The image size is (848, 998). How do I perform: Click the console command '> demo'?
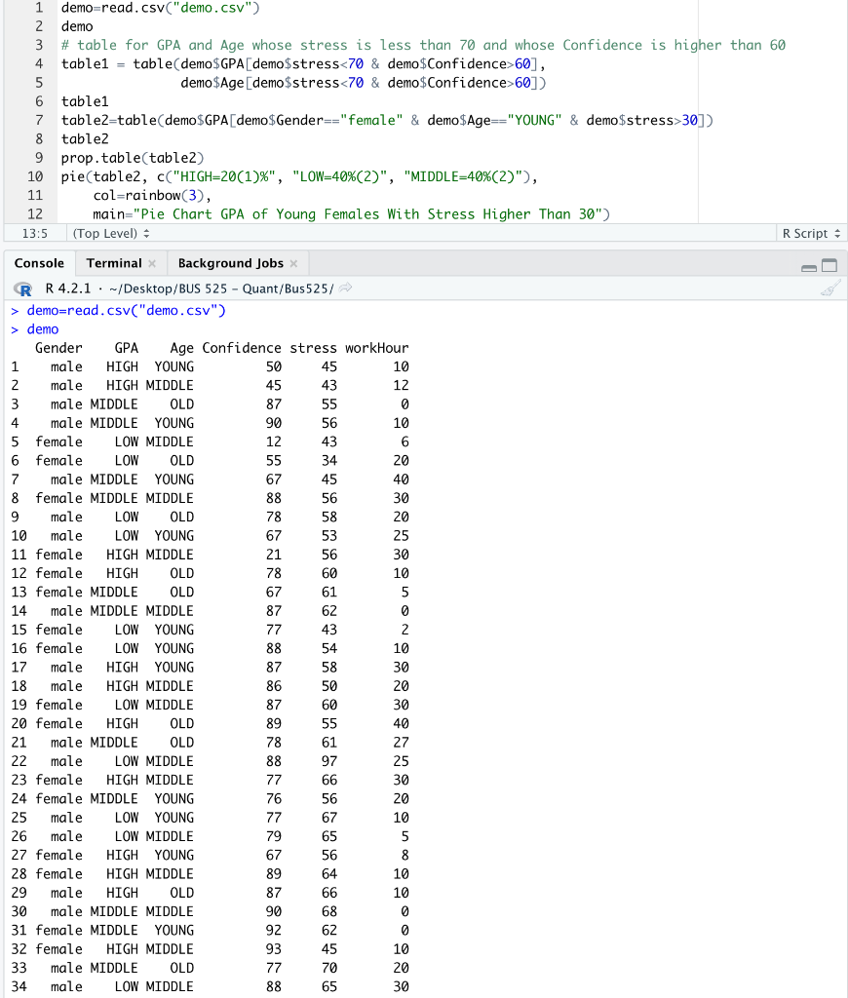coord(35,329)
